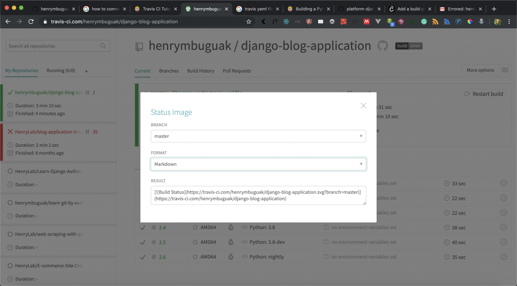Switch to platform-djan browser tab
Screen dimensions: 517x286
coord(359,9)
